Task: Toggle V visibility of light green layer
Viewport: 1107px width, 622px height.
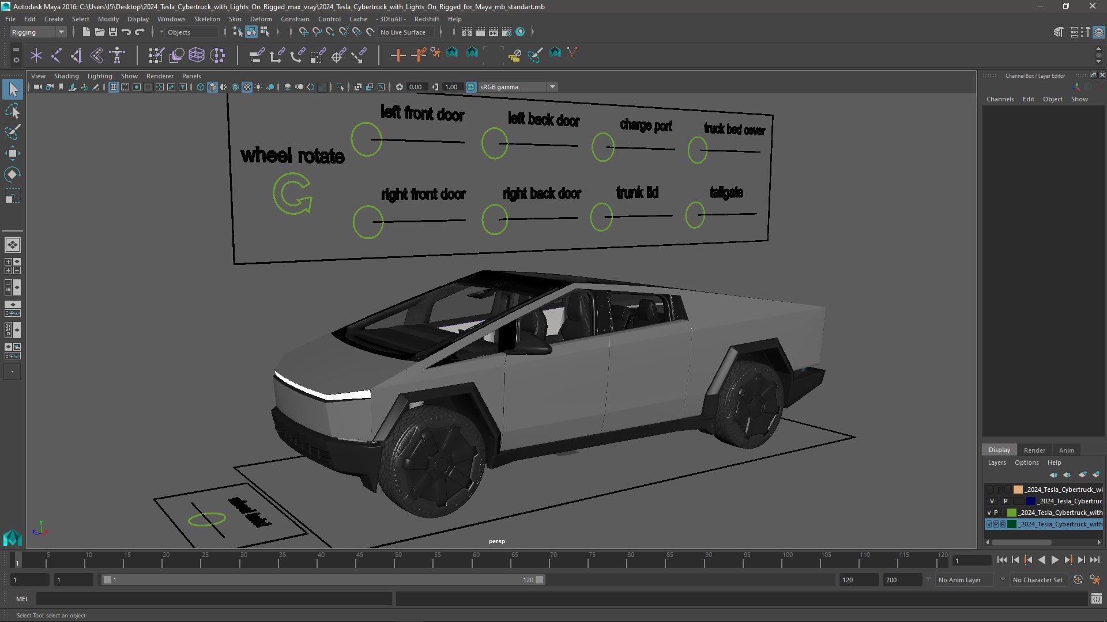Action: (x=989, y=513)
